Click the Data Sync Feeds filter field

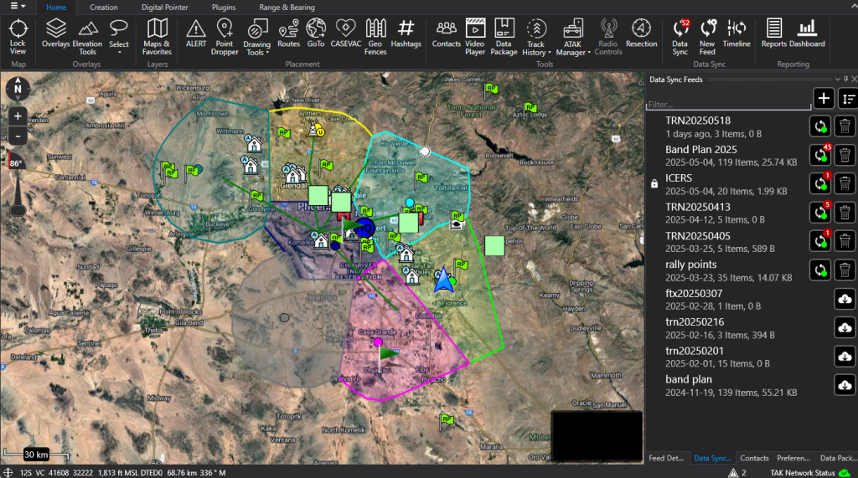[x=727, y=105]
